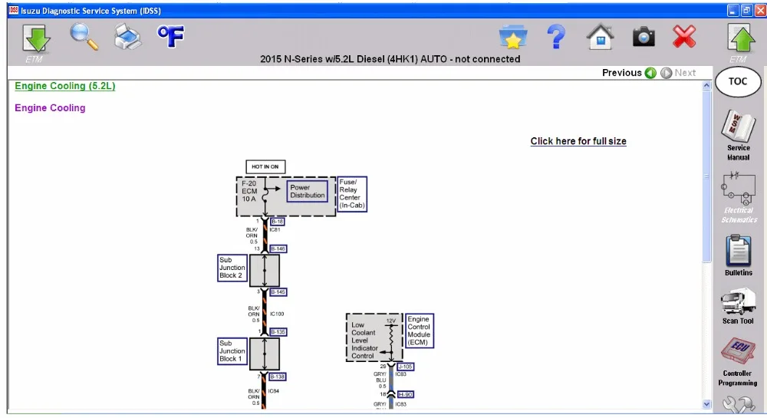The height and width of the screenshot is (418, 767).
Task: Click the Fuse/Relay Center (In-Cab) label
Action: [x=352, y=193]
